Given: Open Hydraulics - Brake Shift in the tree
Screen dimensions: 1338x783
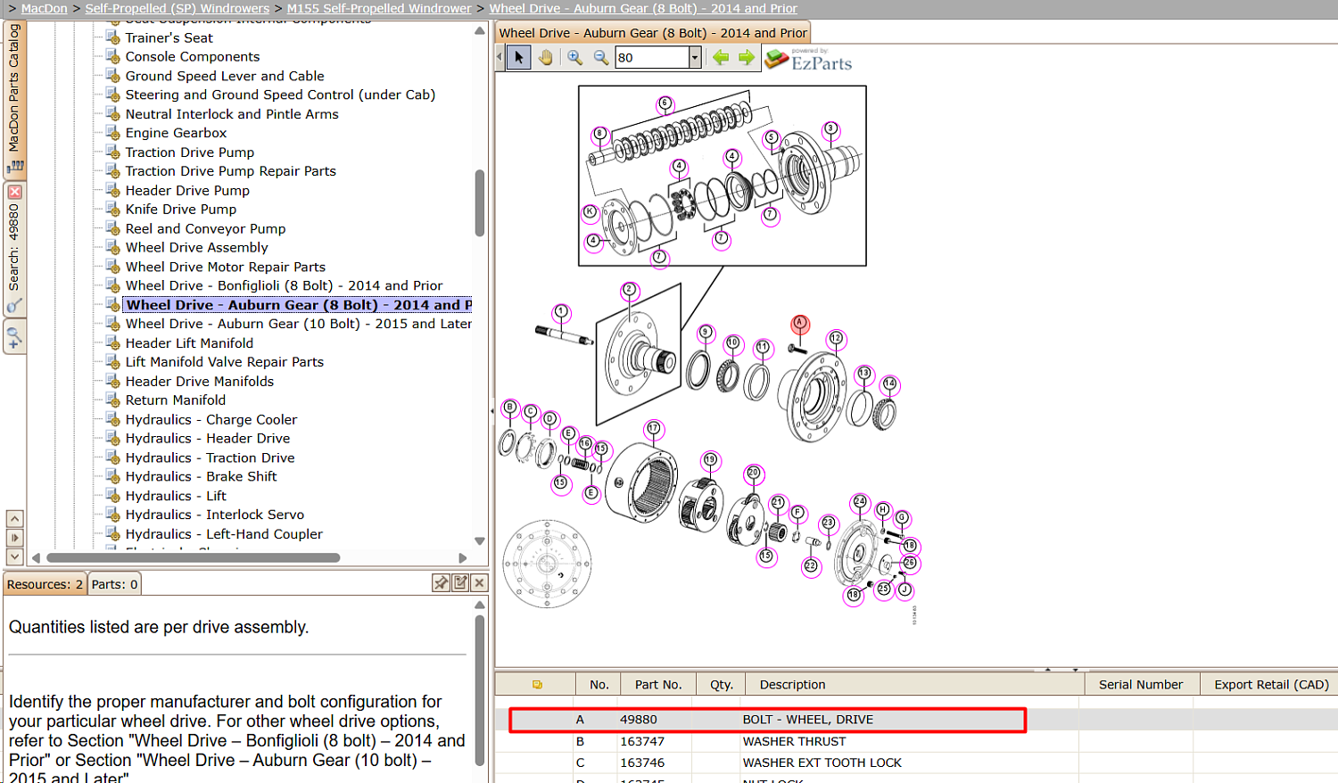Looking at the screenshot, I should [x=202, y=477].
